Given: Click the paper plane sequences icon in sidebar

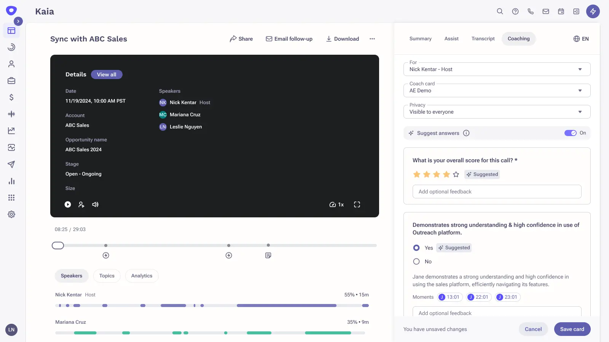Looking at the screenshot, I should coord(11,165).
